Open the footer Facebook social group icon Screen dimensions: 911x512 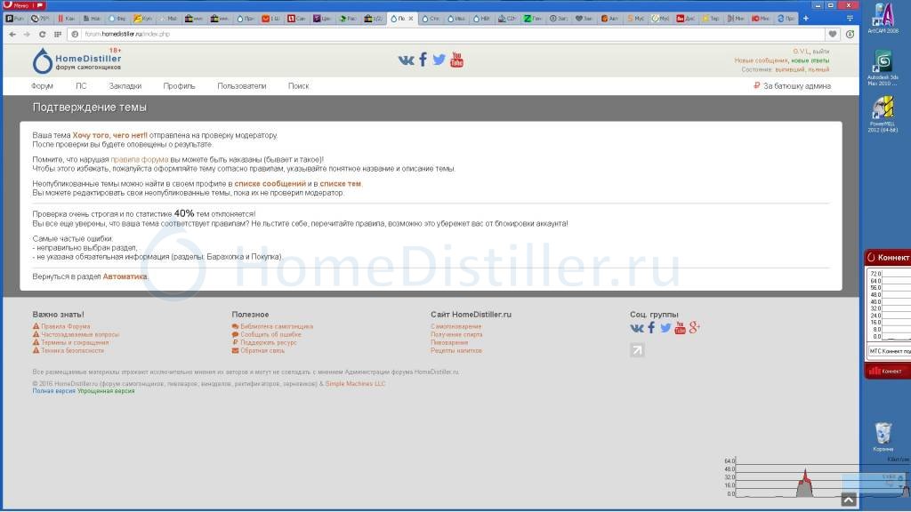pos(651,328)
